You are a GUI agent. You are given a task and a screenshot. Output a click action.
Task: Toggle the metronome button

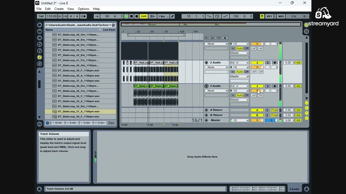coord(84,16)
